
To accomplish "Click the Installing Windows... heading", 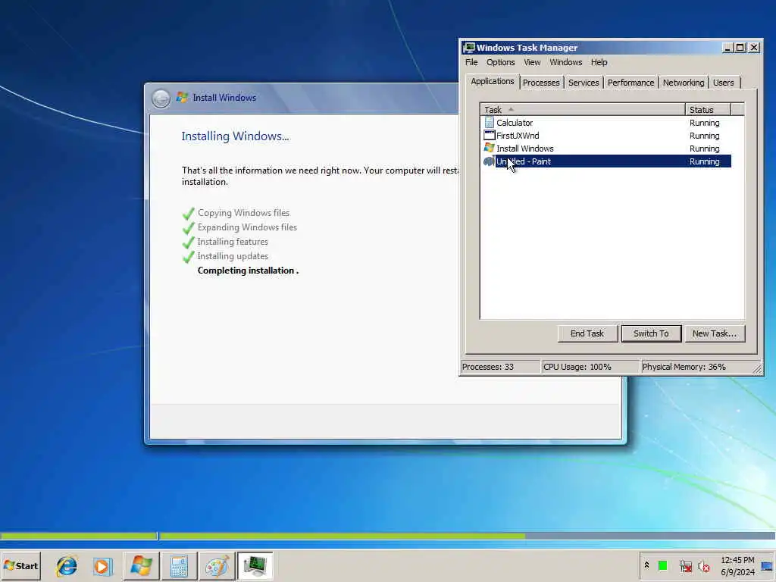I will click(x=235, y=136).
